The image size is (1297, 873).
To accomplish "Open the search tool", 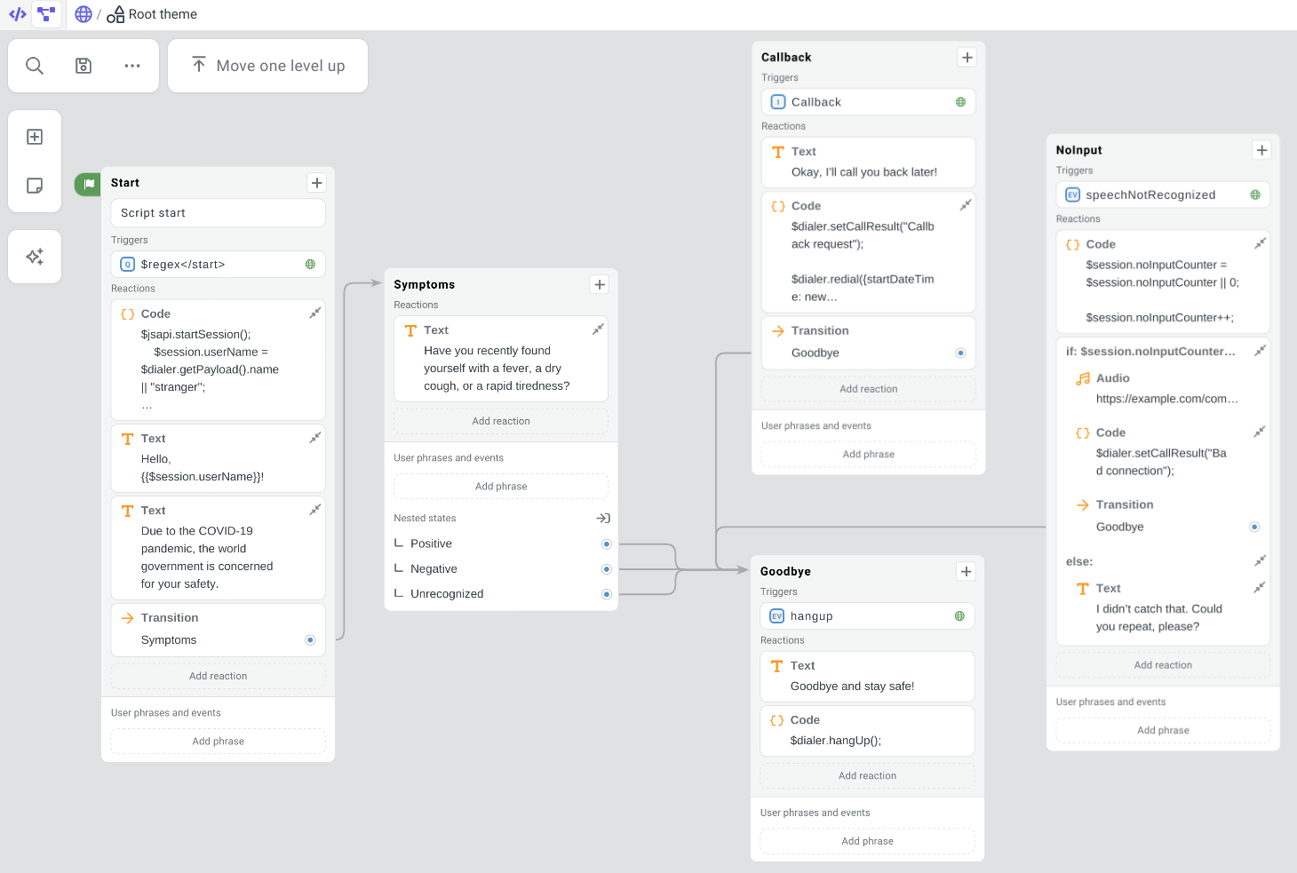I will click(x=35, y=66).
